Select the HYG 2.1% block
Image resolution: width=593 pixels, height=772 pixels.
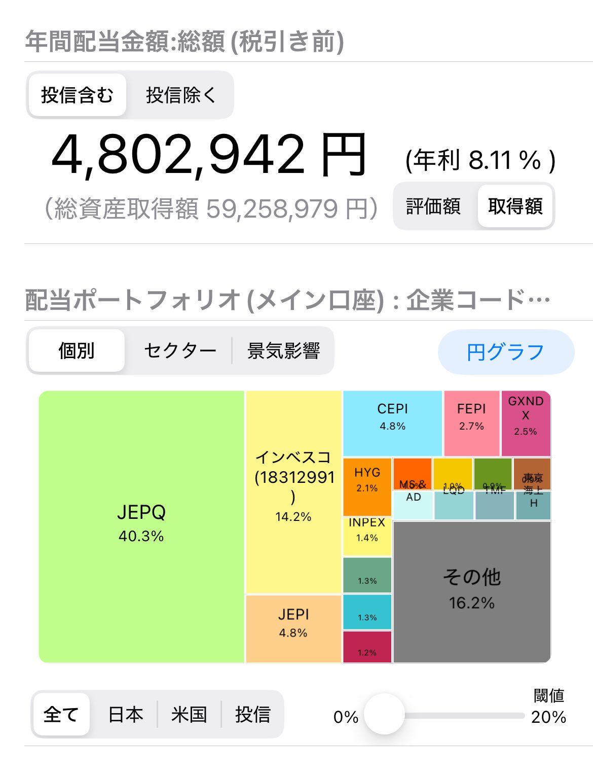(367, 487)
